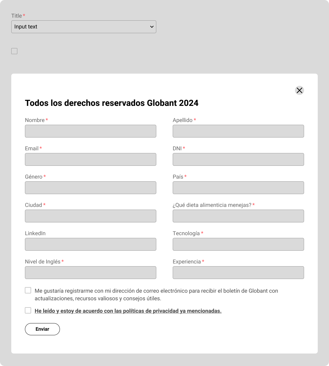This screenshot has height=366, width=329.
Task: Click into the Apellido field
Action: coord(238,131)
